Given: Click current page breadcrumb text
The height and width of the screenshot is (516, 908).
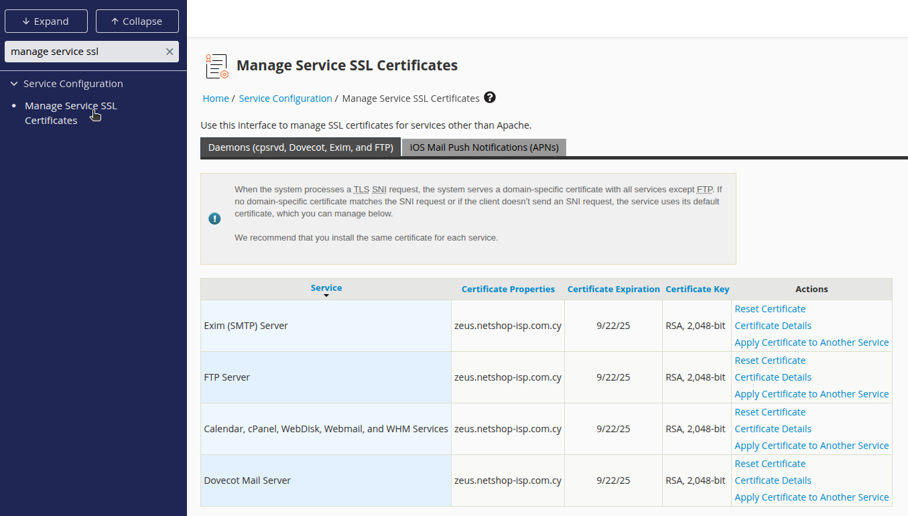Looking at the screenshot, I should pyautogui.click(x=411, y=99).
